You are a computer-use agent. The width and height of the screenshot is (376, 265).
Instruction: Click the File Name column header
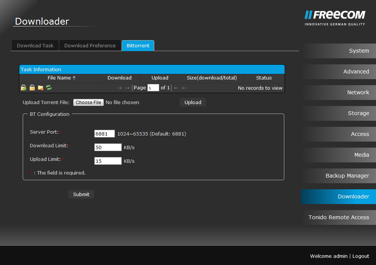point(59,78)
